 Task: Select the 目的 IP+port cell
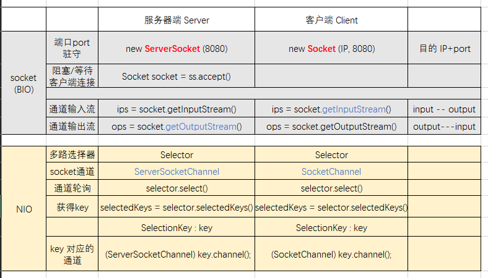(x=445, y=48)
